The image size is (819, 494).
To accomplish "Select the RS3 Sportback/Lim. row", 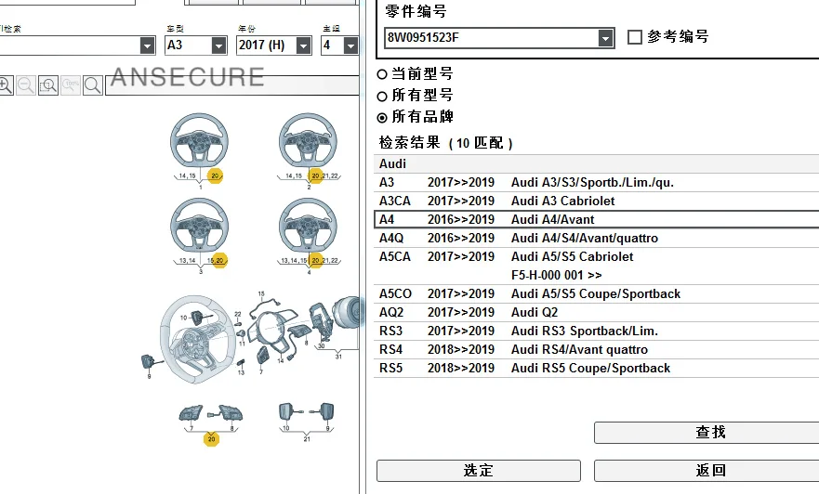I will click(597, 331).
